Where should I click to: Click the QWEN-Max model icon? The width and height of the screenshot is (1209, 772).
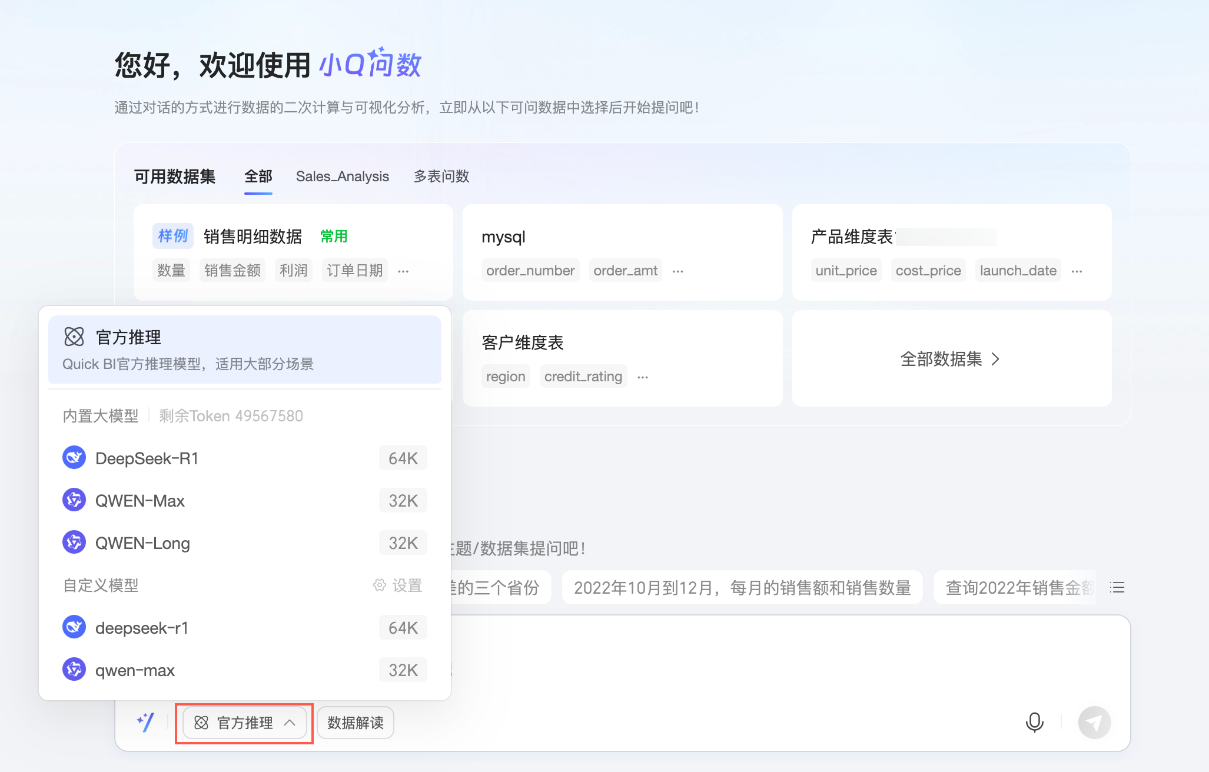coord(74,500)
